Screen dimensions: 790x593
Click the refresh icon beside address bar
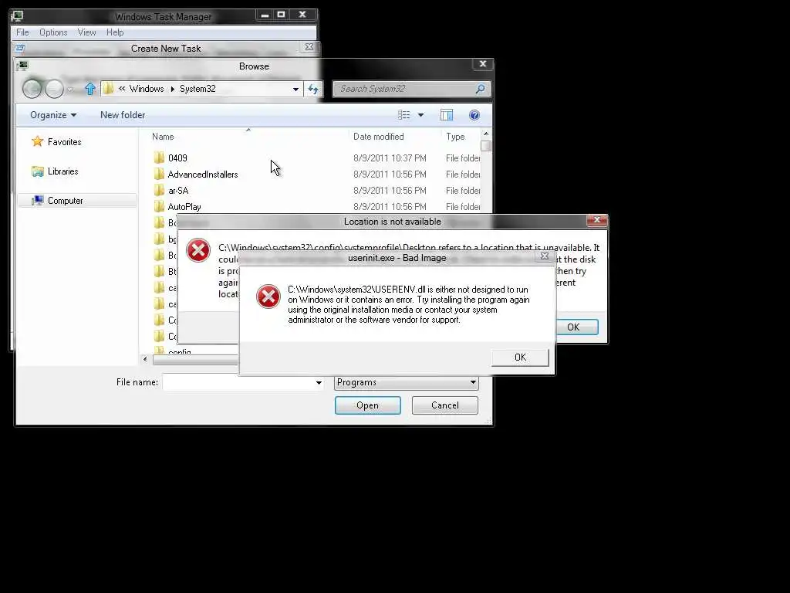click(x=313, y=90)
